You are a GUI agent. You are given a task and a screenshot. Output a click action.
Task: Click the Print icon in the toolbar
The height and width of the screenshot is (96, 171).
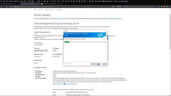(79, 1)
